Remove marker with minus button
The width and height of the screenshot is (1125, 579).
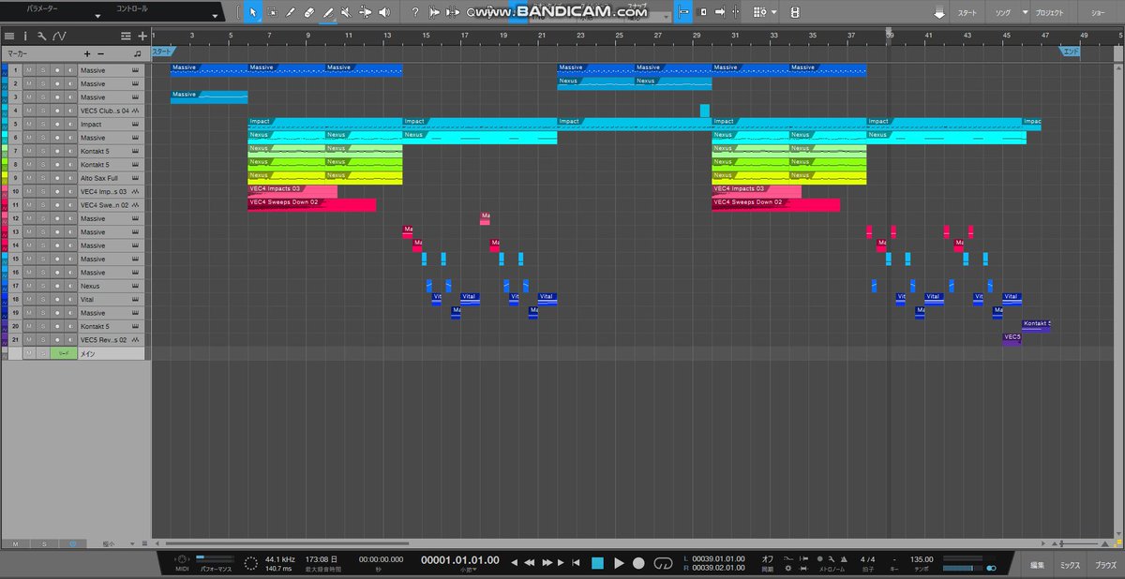[101, 53]
